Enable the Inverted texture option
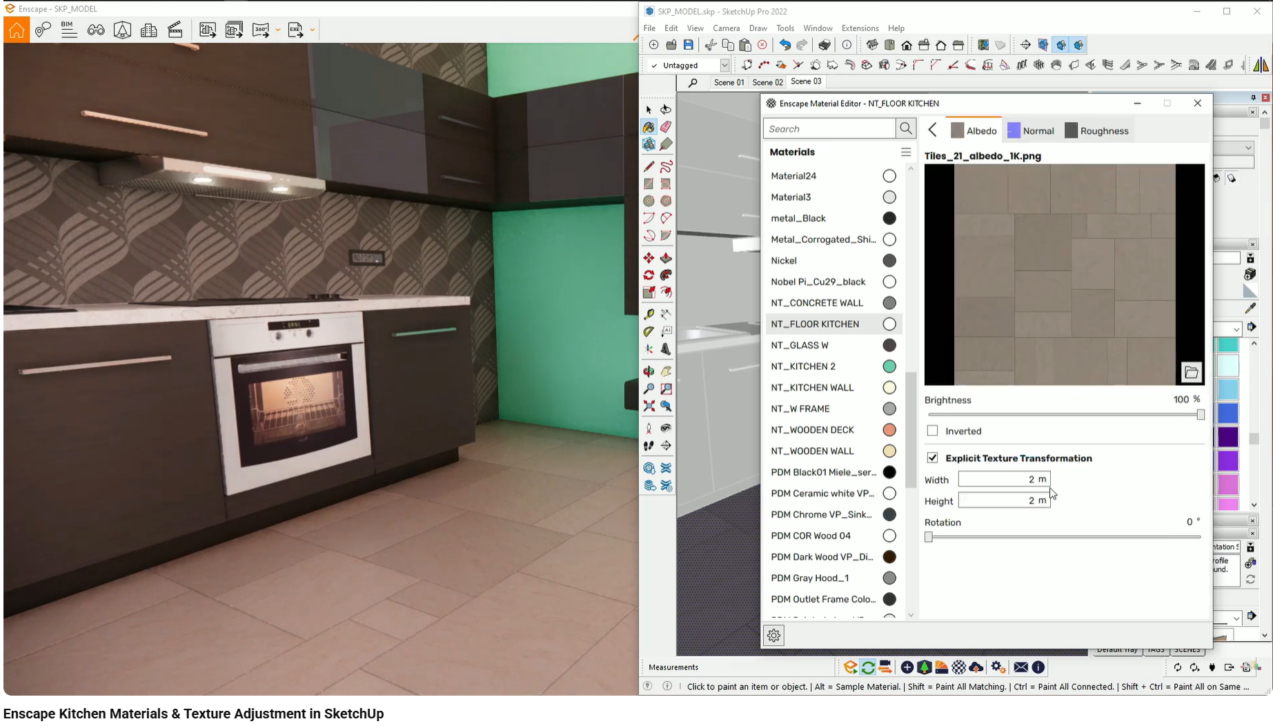This screenshot has height=726, width=1273. point(933,430)
